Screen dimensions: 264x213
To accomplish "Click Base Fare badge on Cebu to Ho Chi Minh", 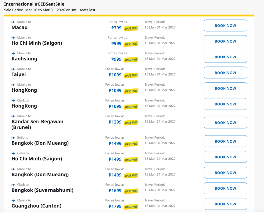I will (131, 159).
